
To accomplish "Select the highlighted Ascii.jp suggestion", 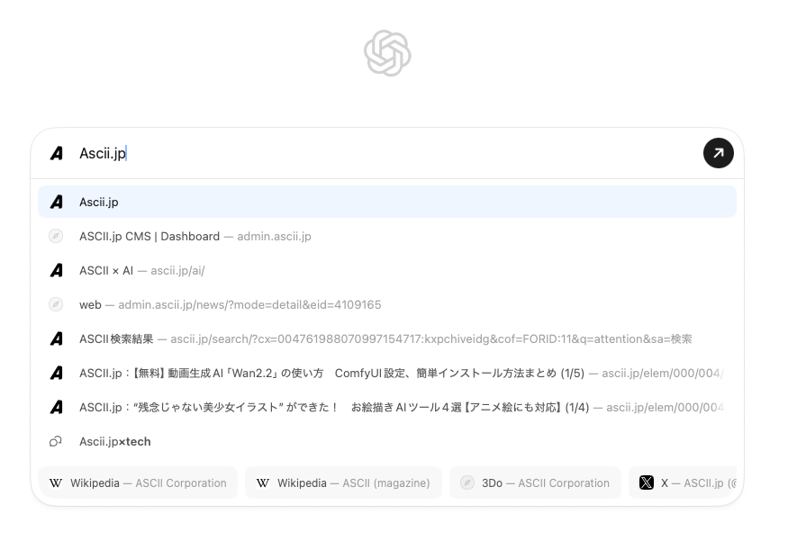I will (387, 202).
